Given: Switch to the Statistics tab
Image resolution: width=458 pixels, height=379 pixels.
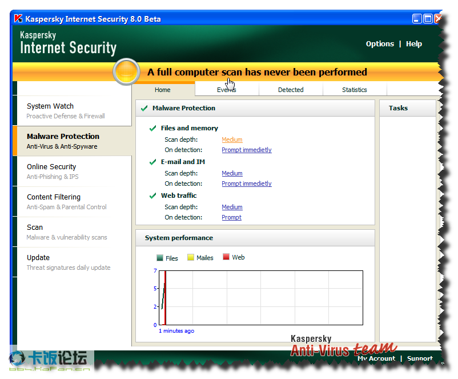Looking at the screenshot, I should pyautogui.click(x=355, y=90).
